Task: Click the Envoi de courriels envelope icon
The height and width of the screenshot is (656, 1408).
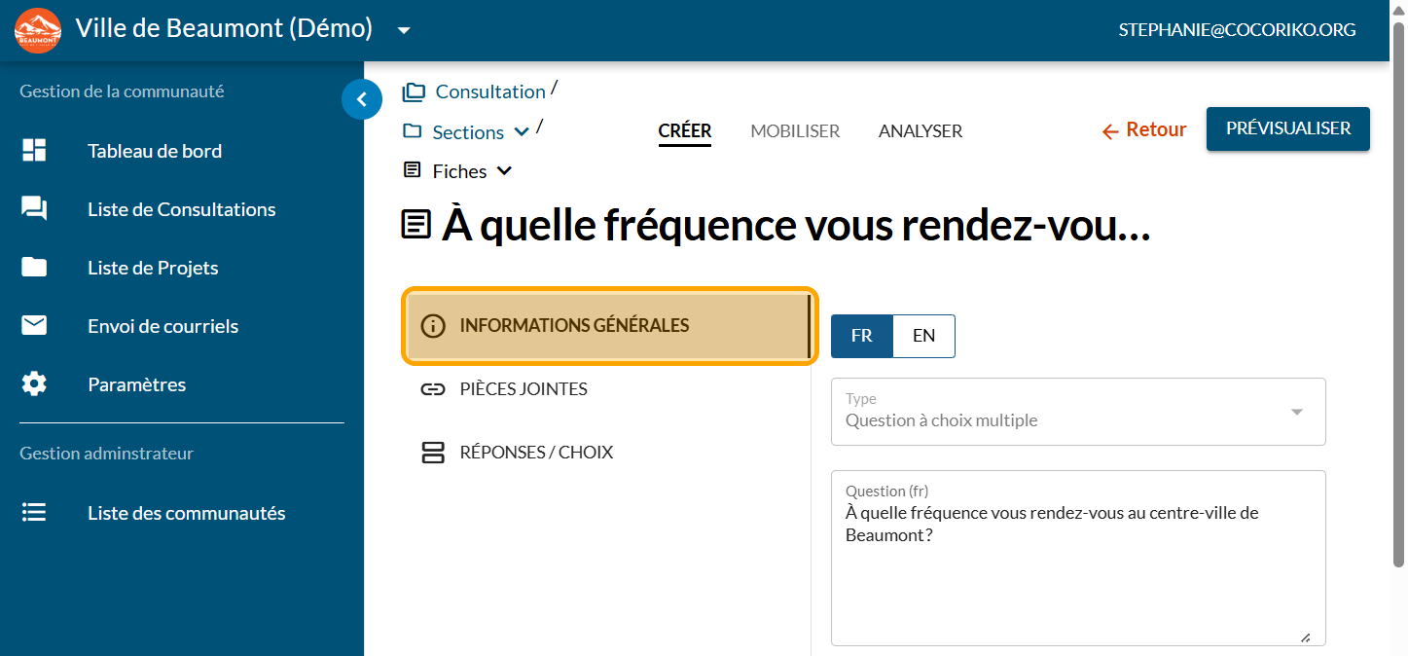Action: pos(34,326)
